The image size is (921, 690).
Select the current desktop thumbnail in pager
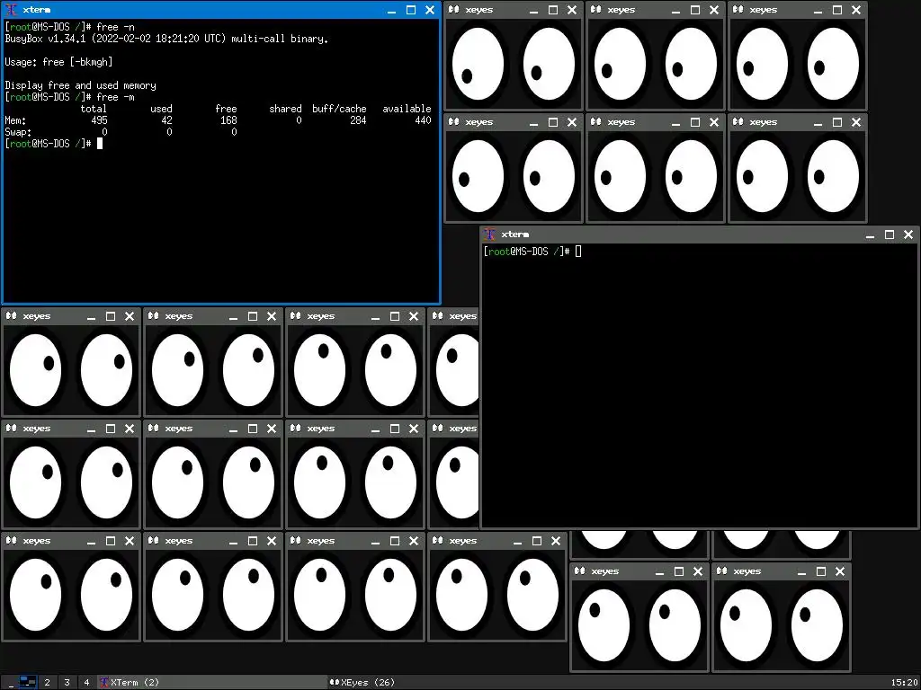pyautogui.click(x=28, y=683)
